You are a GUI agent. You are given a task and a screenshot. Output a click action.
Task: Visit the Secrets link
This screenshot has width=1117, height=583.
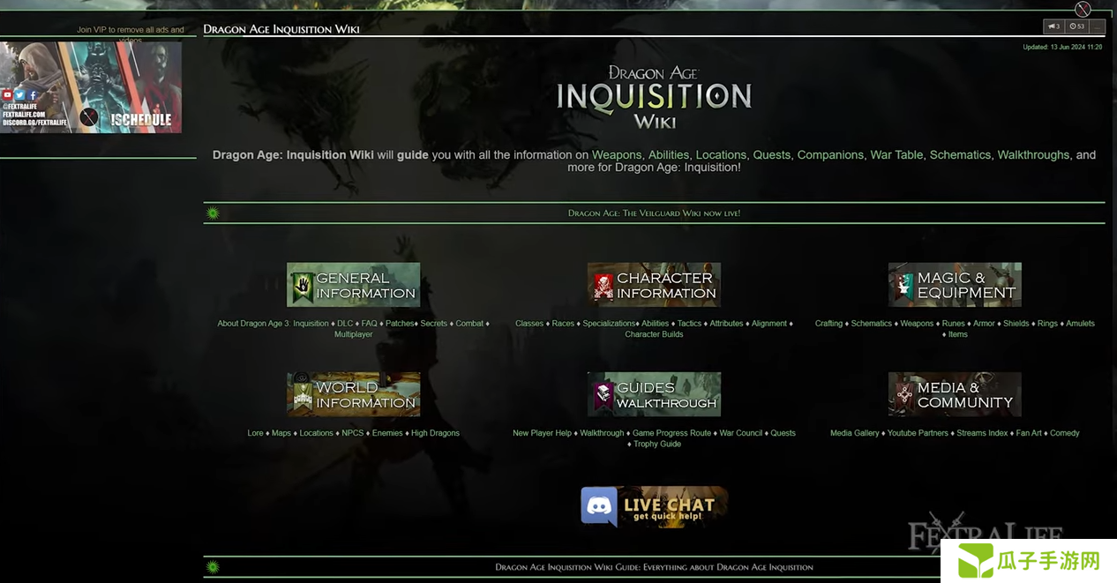click(x=434, y=324)
